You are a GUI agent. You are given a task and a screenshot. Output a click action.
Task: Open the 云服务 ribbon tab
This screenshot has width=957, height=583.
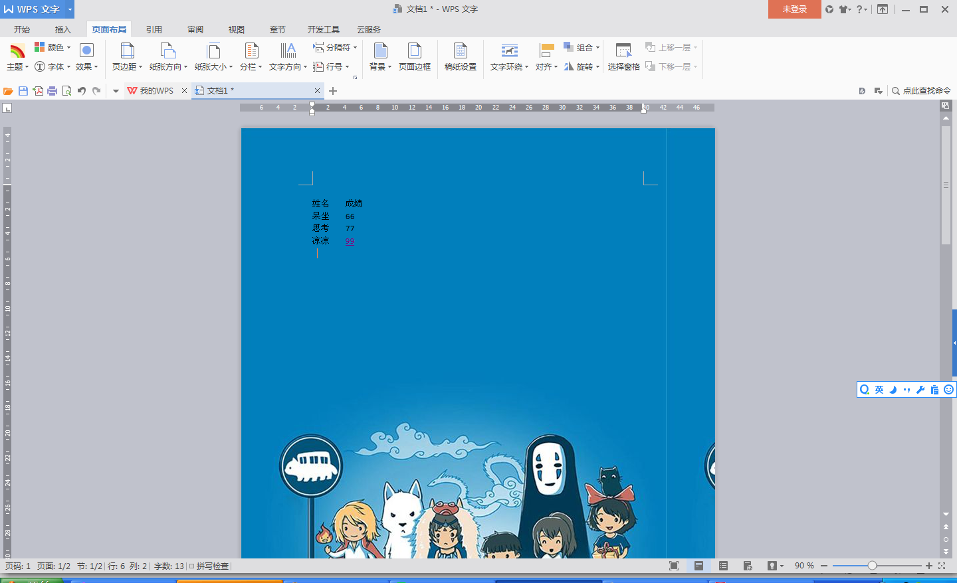pos(369,29)
